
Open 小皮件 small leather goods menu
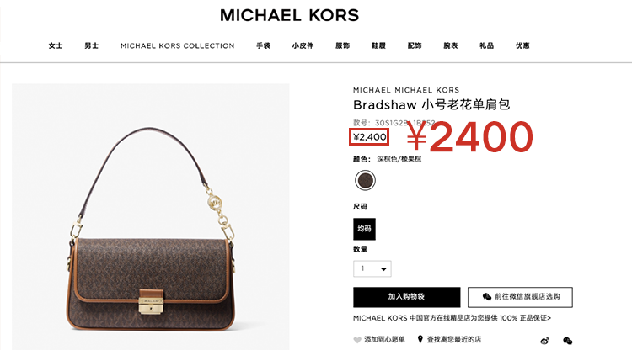[x=303, y=45]
